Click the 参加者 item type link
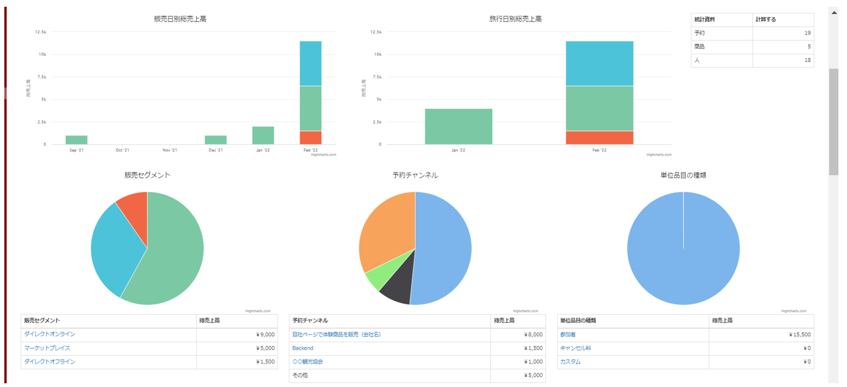Image resolution: width=847 pixels, height=387 pixels. 568,334
